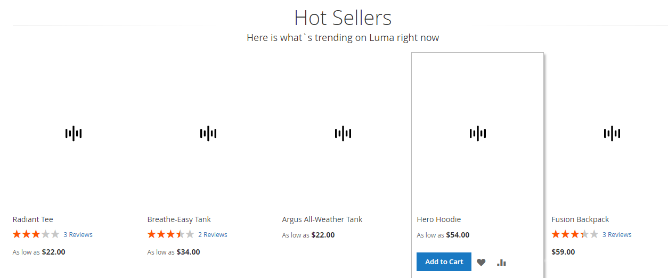Open the Fusion Backpack product link

click(580, 219)
